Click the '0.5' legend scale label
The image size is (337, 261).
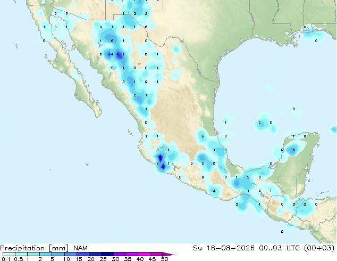(x=18, y=259)
